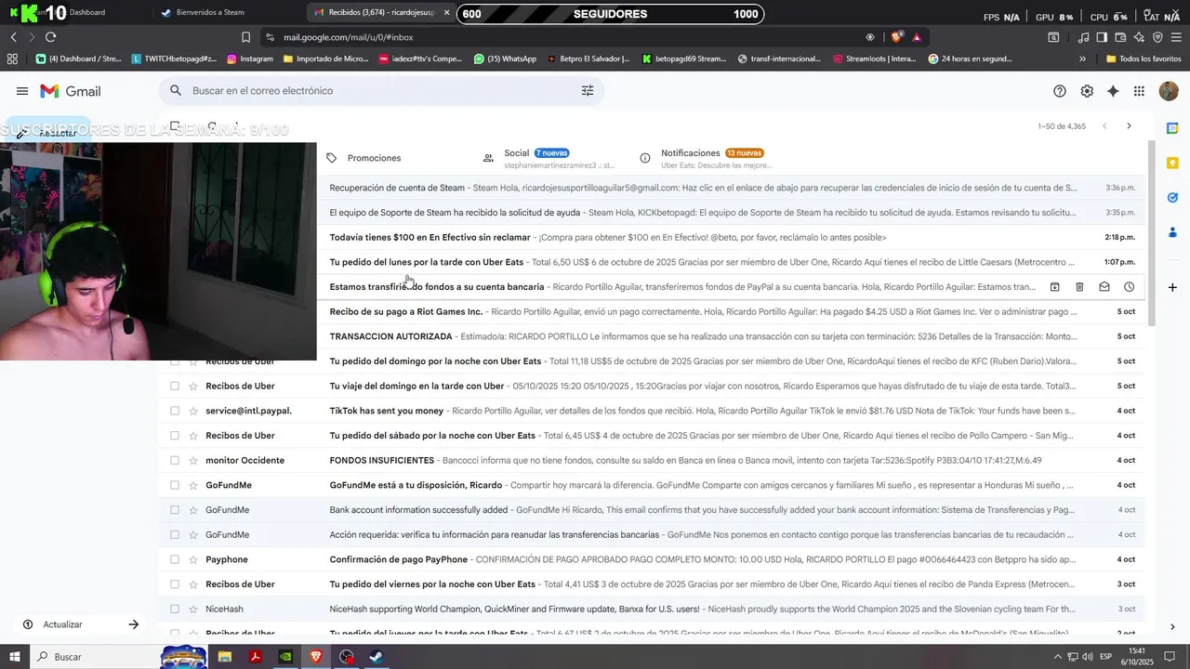Select the Payphone email checkbox
1190x669 pixels.
(x=174, y=559)
